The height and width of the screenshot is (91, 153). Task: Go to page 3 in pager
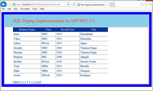(x=29, y=82)
